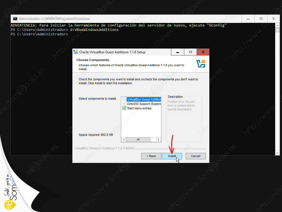Toggle the Start menu entries checkbox
Screen dimensions: 282x212
(x=124, y=108)
